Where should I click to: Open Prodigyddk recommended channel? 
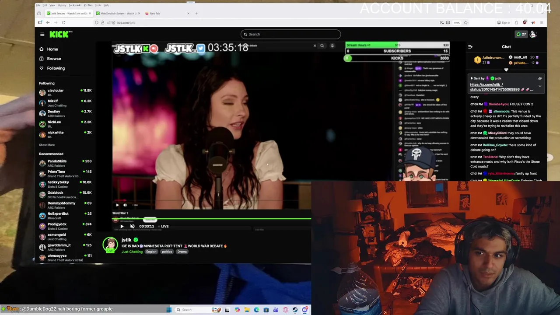coord(65,226)
